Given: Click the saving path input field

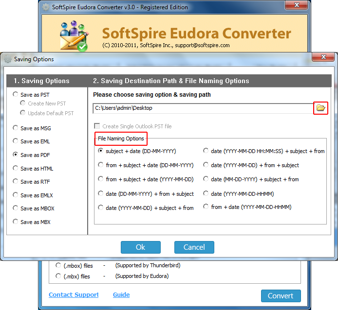Looking at the screenshot, I should (x=203, y=108).
